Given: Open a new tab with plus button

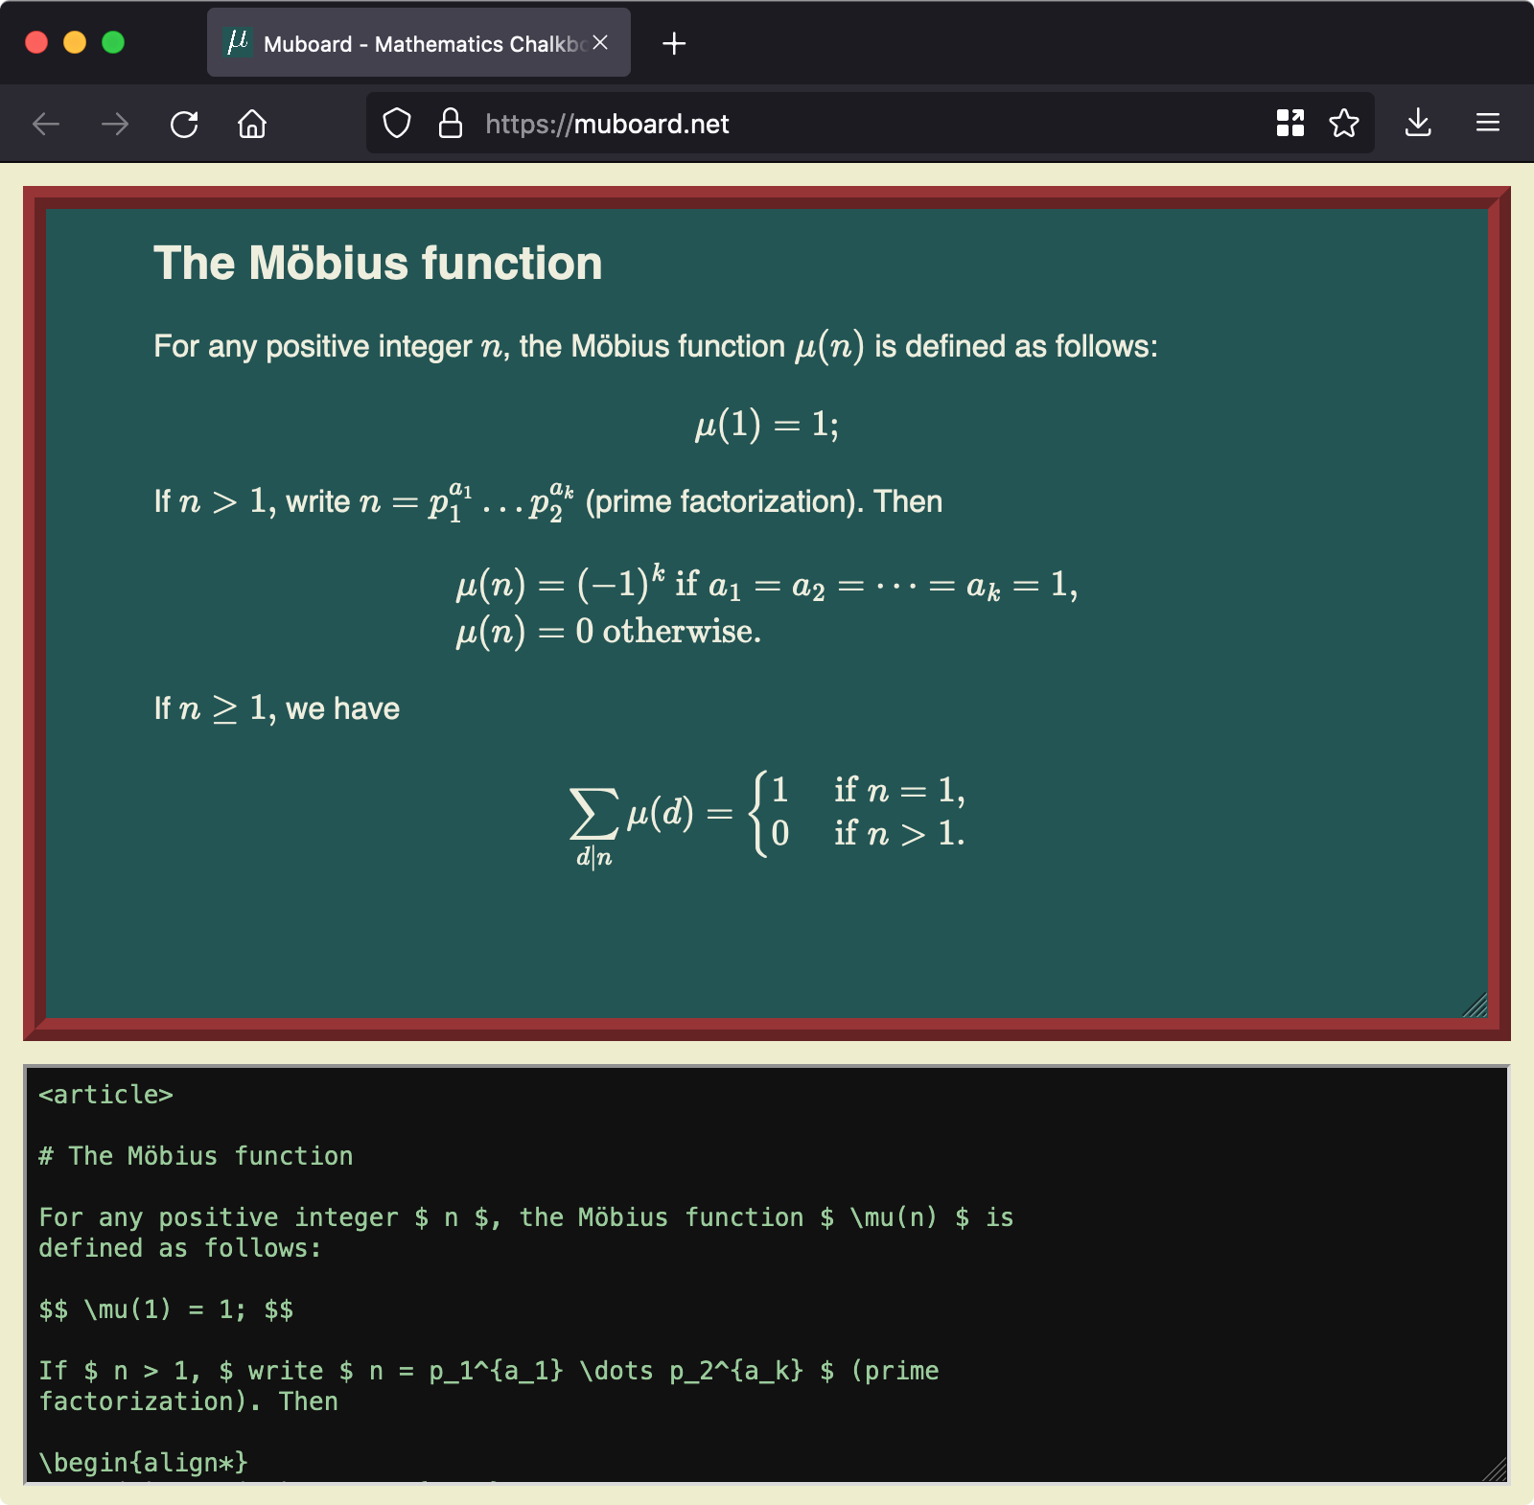Looking at the screenshot, I should [674, 43].
